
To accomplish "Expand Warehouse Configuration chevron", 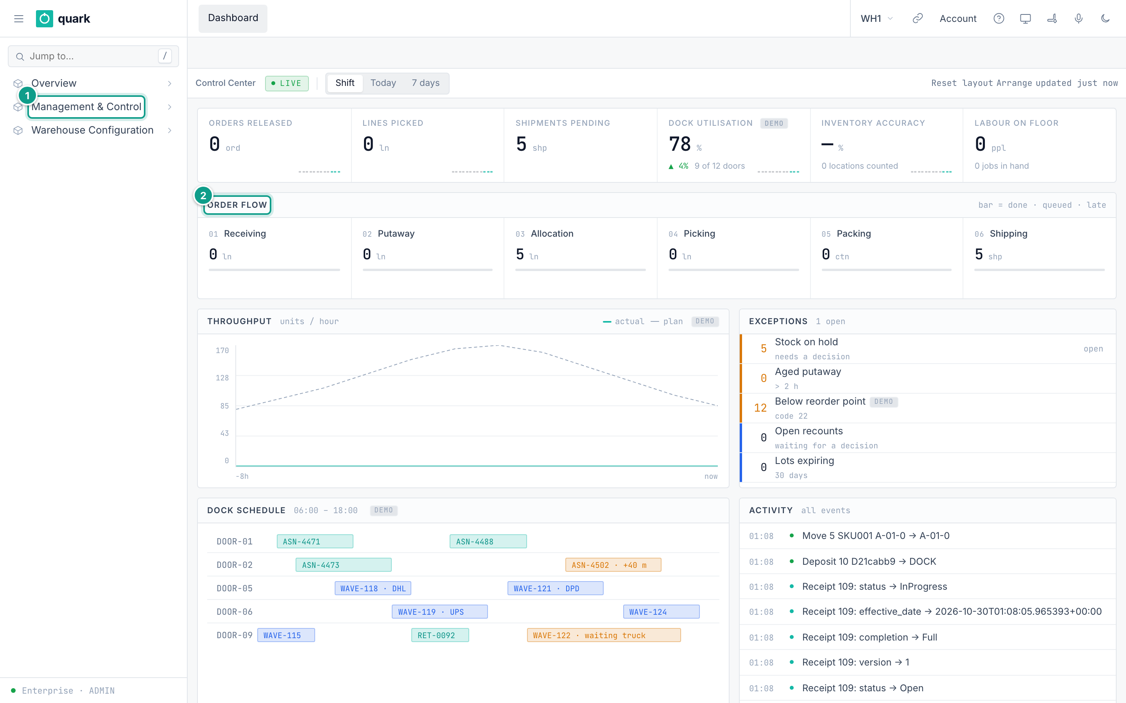I will pos(170,130).
